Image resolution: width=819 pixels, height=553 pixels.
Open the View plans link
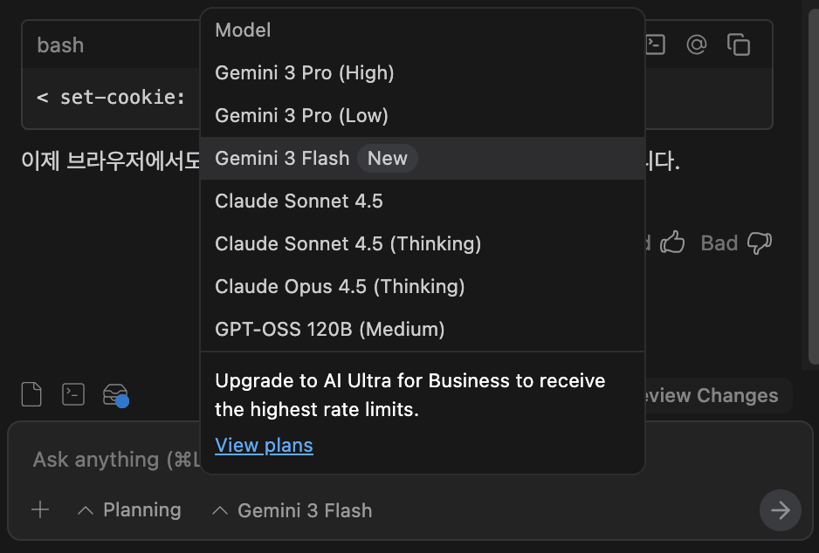coord(264,446)
